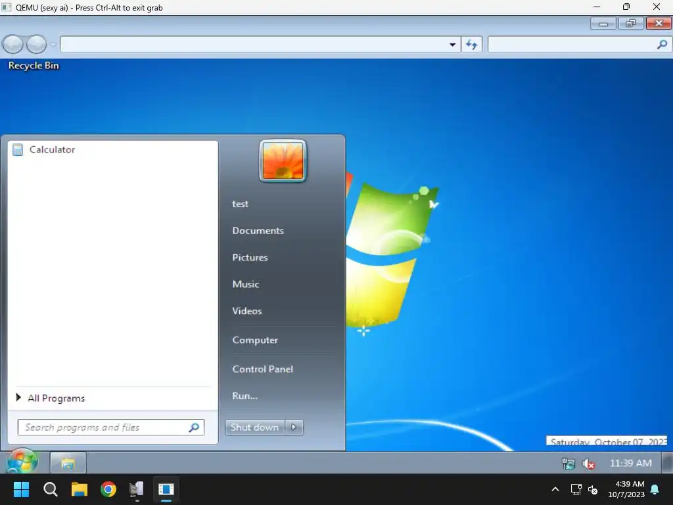Viewport: 673px width, 505px height.
Task: Click the Windows 7 Start orb
Action: [x=22, y=462]
